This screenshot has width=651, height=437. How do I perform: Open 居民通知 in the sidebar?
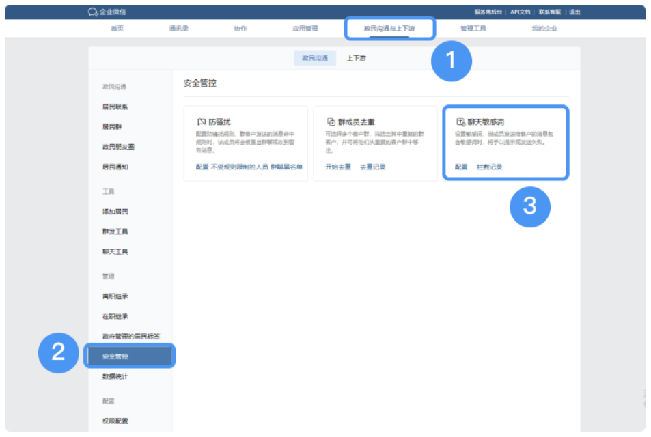click(115, 167)
